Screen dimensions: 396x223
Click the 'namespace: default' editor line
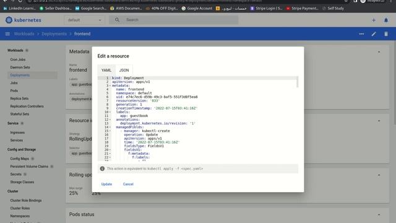click(x=134, y=94)
